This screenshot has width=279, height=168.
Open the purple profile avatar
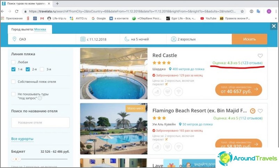coord(269,11)
